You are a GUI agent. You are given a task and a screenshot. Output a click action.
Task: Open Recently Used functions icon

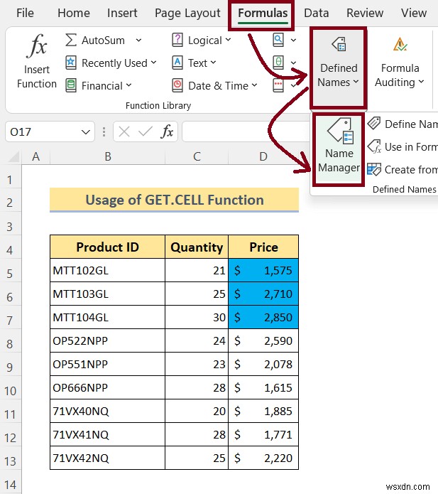(x=71, y=63)
